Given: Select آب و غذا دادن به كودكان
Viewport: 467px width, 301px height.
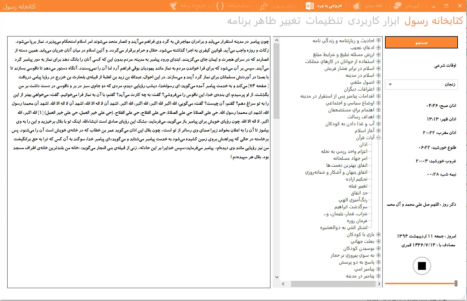Looking at the screenshot, I should click(350, 124).
